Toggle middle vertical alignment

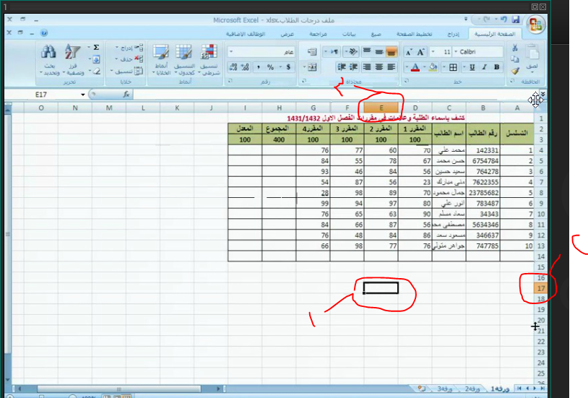click(379, 52)
